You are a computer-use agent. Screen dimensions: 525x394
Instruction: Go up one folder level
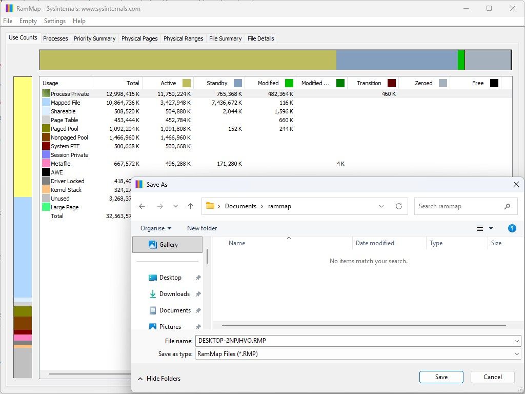(x=191, y=206)
